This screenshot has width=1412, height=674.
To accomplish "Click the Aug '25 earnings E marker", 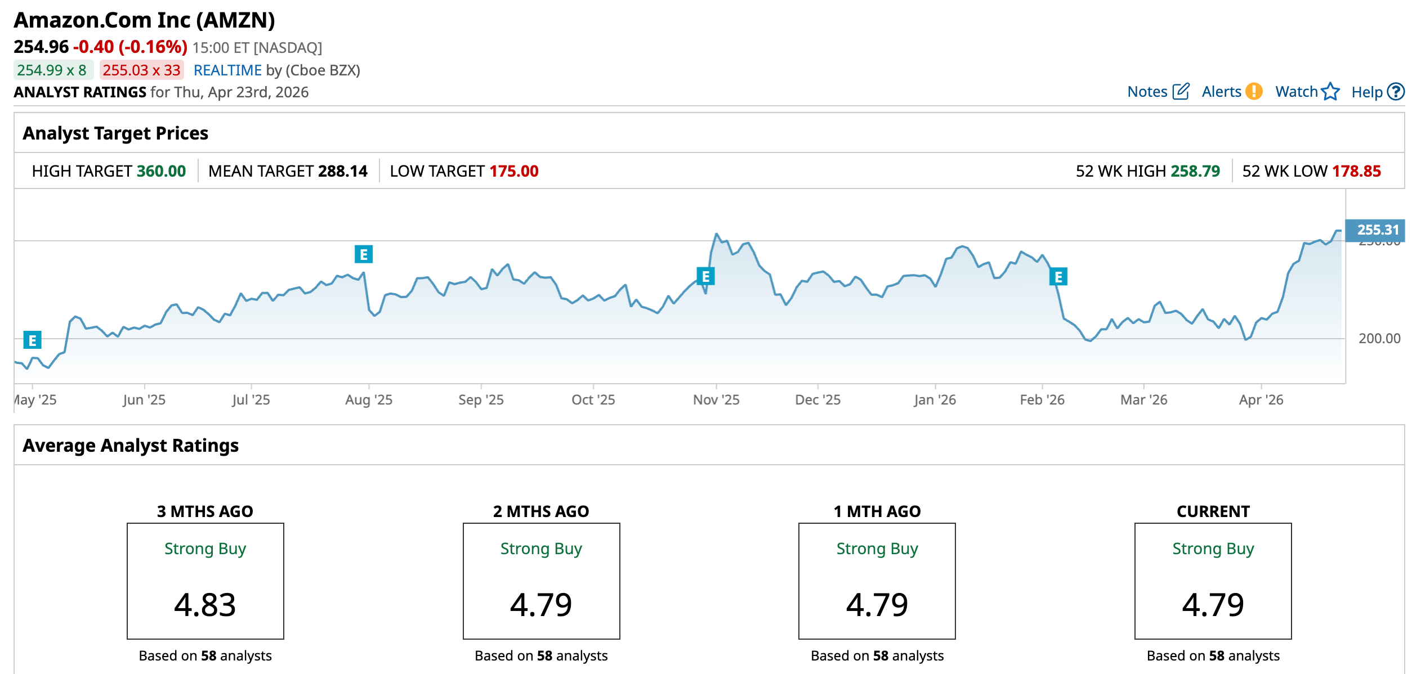I will point(364,254).
